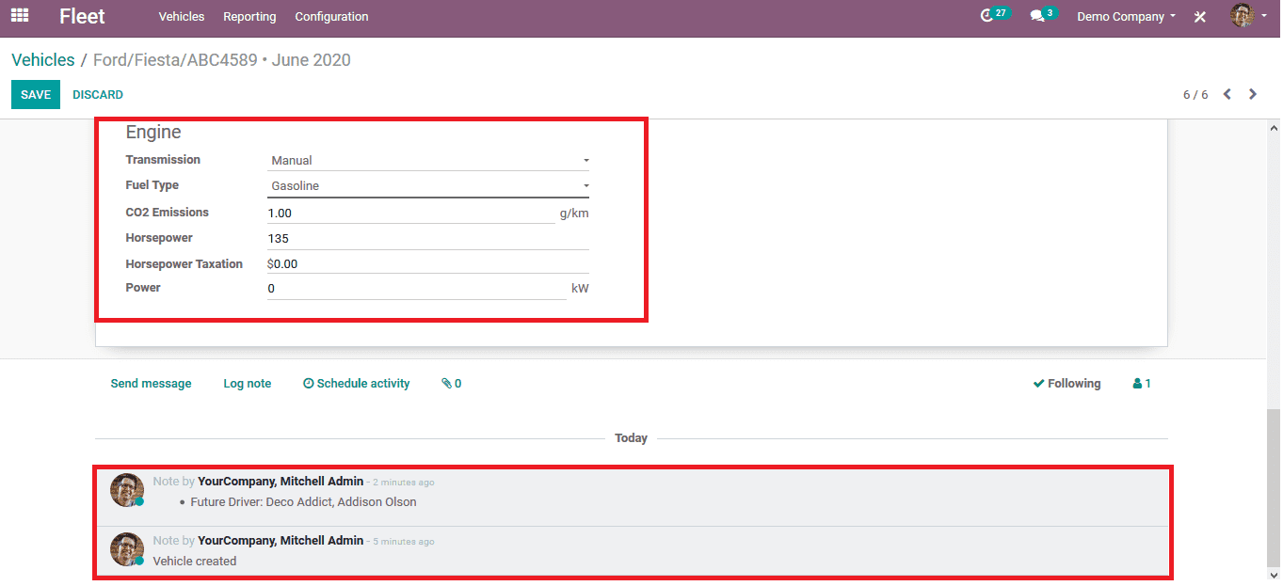
Task: Go back to Vehicles breadcrumb
Action: [x=43, y=60]
